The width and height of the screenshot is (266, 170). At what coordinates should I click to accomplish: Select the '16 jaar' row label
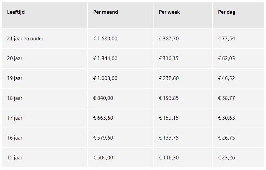point(15,138)
